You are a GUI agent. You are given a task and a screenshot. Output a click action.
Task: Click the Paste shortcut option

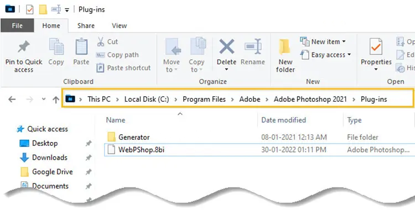[123, 67]
